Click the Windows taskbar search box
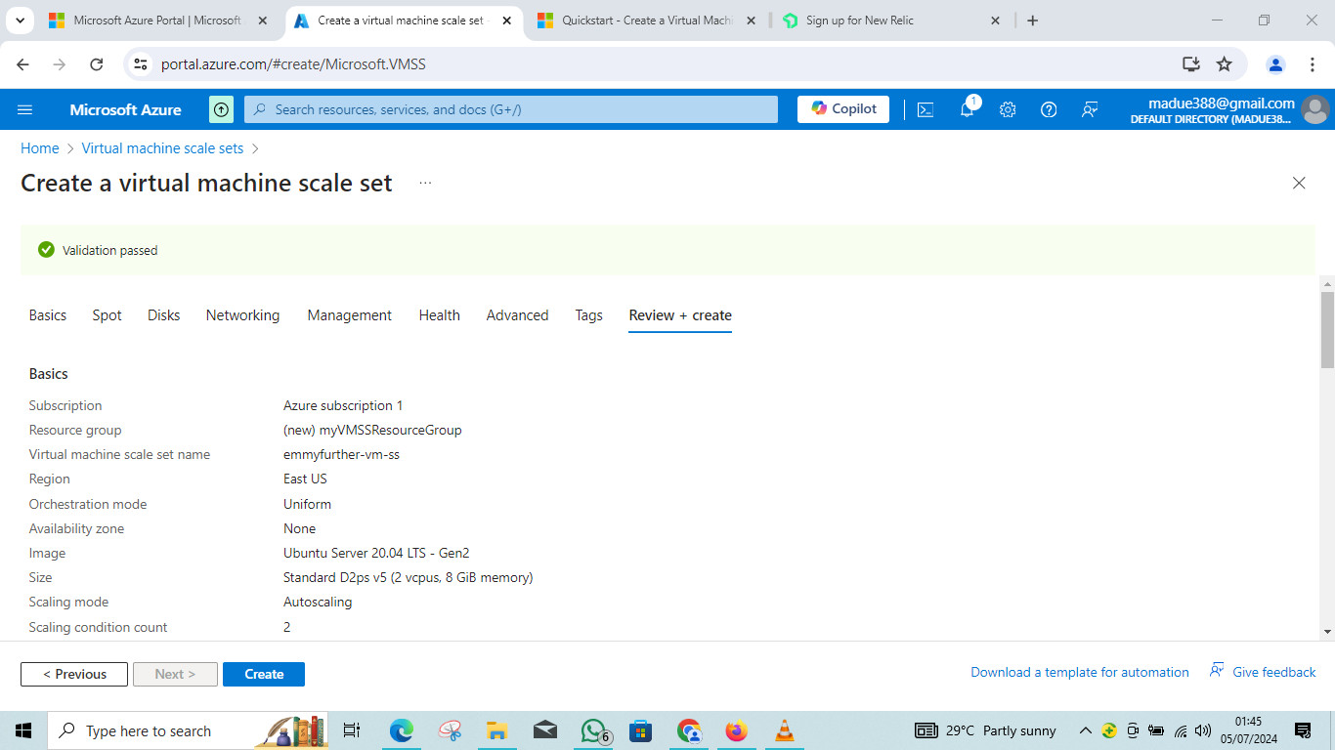Screen dimensions: 1335x750 [x=188, y=730]
